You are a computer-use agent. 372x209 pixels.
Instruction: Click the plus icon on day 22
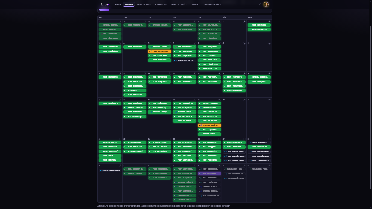click(x=245, y=100)
